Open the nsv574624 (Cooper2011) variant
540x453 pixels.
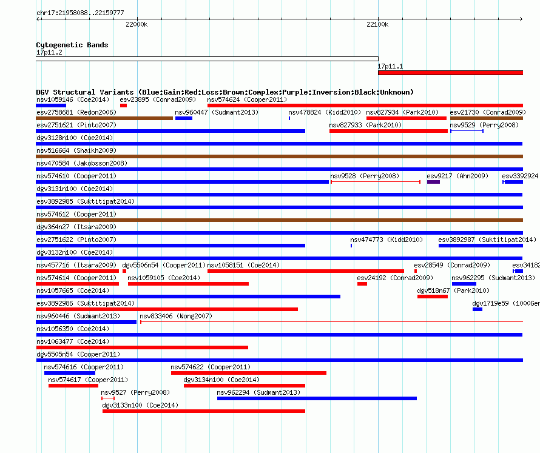[x=247, y=100]
